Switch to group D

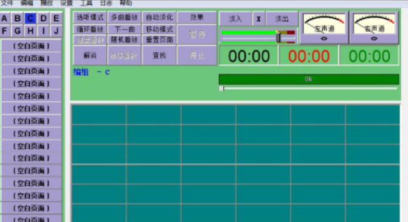click(x=43, y=18)
